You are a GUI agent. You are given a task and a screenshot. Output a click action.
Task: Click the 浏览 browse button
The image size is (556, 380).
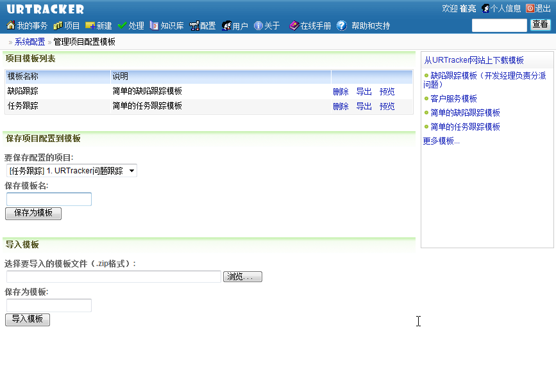point(242,277)
